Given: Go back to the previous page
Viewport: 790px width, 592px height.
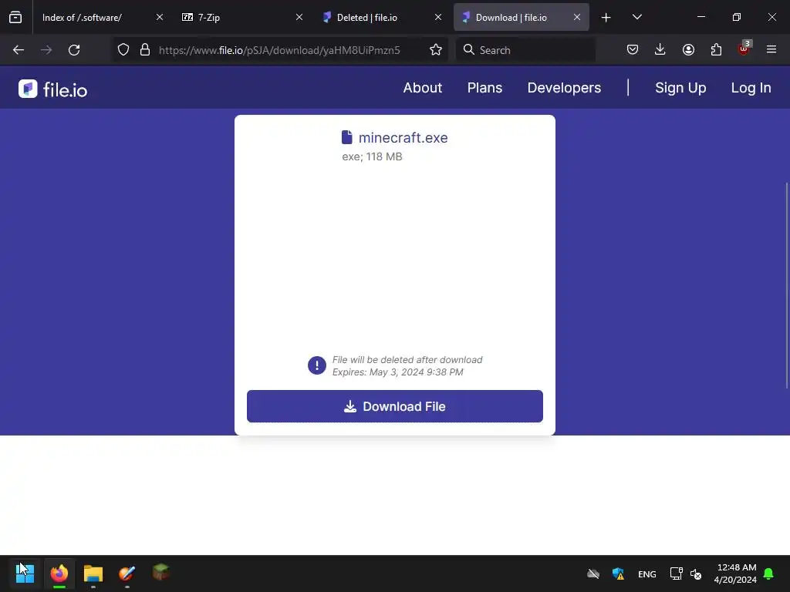Looking at the screenshot, I should pyautogui.click(x=19, y=50).
